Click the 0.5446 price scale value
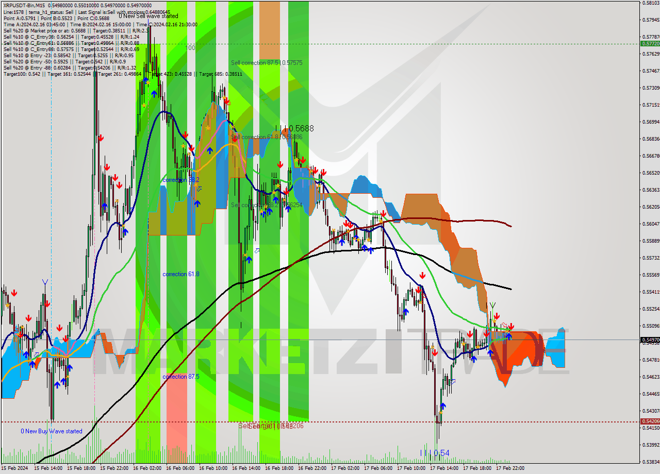 [651, 394]
